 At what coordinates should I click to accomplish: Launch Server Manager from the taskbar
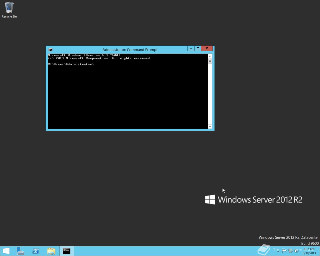[20, 251]
